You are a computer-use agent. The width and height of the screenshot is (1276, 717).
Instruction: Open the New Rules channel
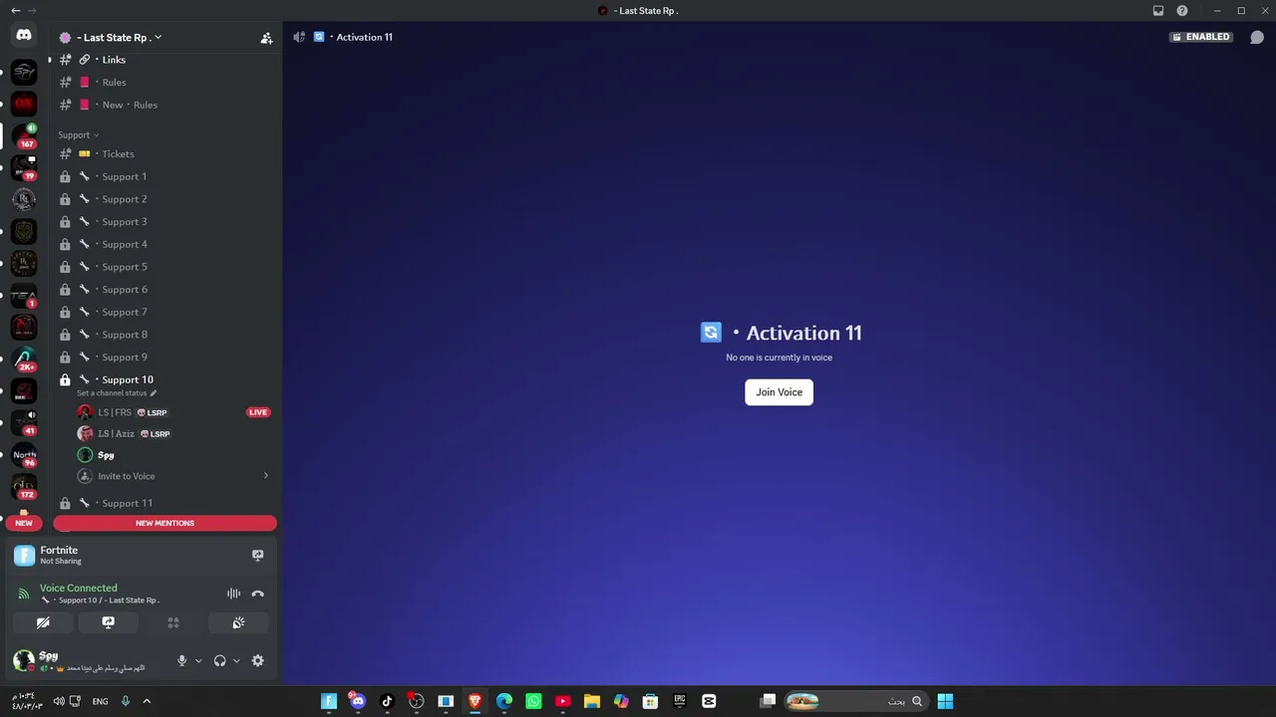tap(164, 105)
